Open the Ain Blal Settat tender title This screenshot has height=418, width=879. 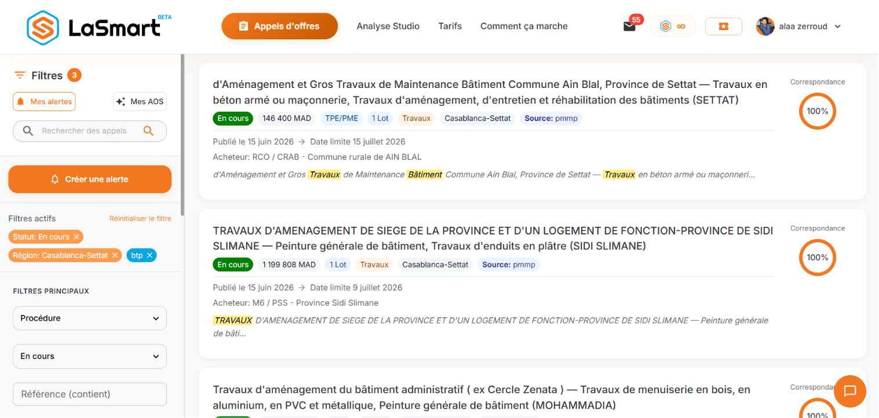[490, 92]
